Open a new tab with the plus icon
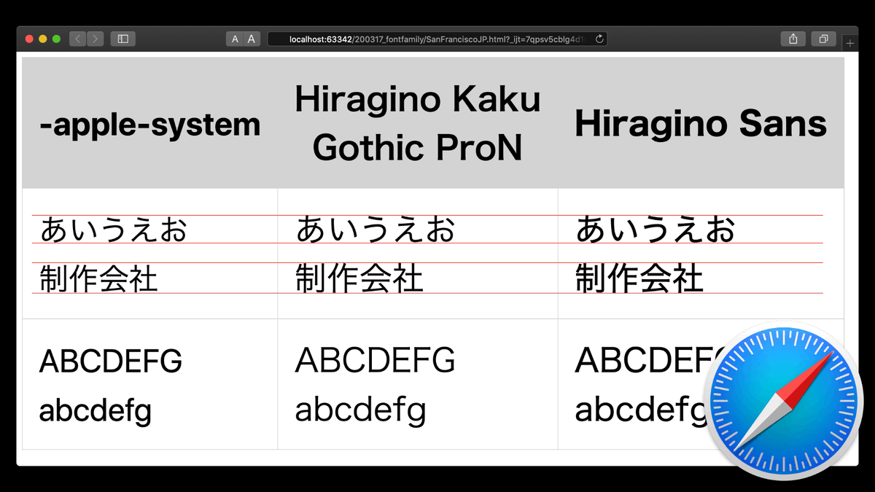Image resolution: width=875 pixels, height=492 pixels. [849, 42]
